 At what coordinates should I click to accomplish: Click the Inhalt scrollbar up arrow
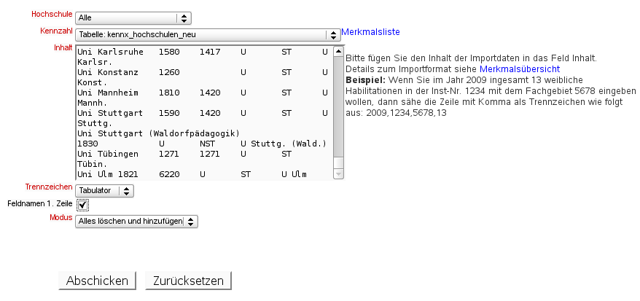tap(339, 52)
